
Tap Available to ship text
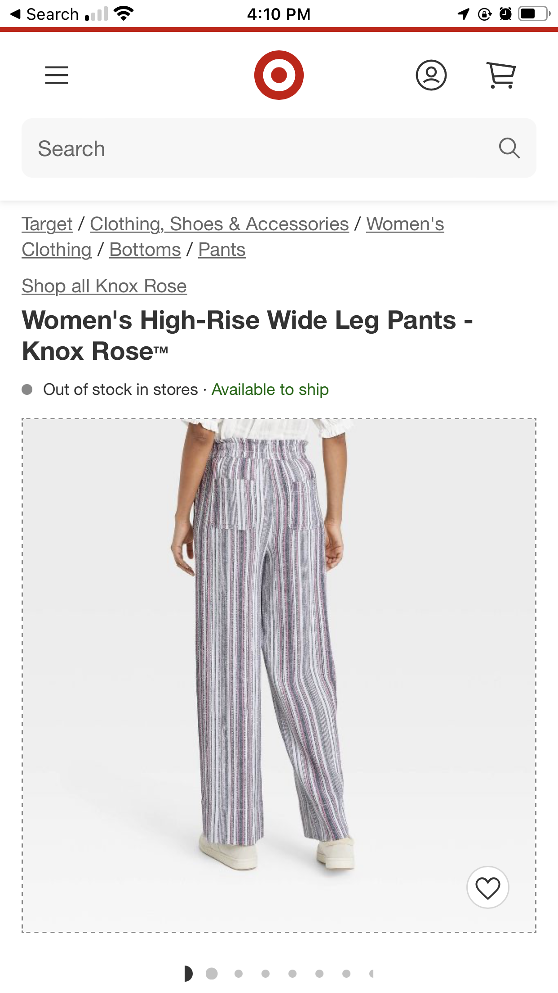tap(270, 389)
